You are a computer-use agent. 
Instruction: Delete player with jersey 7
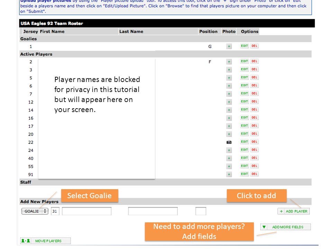click(254, 94)
